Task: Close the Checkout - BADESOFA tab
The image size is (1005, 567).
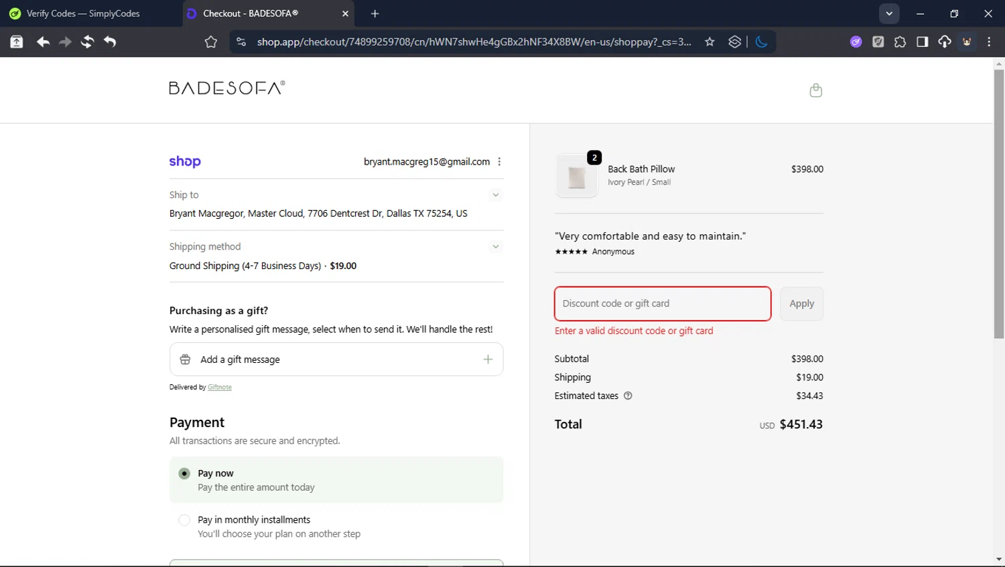Action: click(345, 13)
